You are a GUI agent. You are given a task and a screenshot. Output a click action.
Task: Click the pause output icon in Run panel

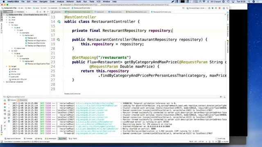[5, 107]
